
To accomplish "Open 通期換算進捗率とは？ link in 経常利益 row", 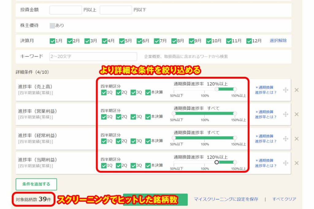I will point(265,139).
